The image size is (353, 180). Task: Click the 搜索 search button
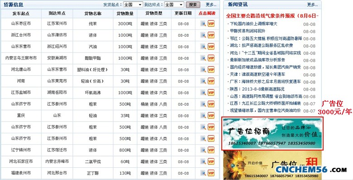point(193,5)
